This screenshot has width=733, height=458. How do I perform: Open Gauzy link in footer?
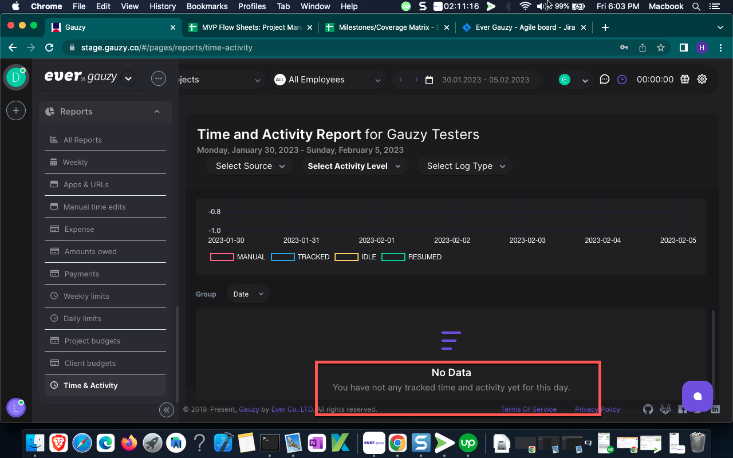coord(249,409)
